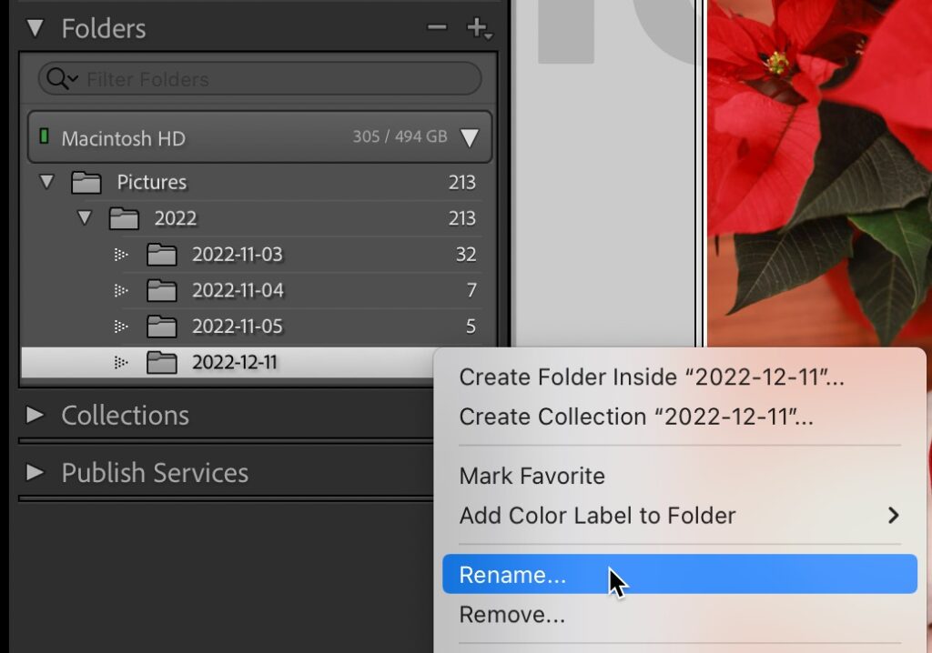Expand the Collections panel
The image size is (932, 653).
tap(35, 416)
